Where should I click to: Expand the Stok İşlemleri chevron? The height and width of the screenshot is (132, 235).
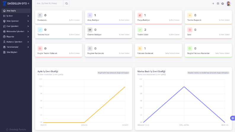(28, 21)
